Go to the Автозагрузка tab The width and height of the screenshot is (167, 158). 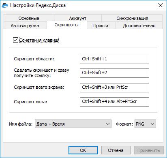click(25, 26)
